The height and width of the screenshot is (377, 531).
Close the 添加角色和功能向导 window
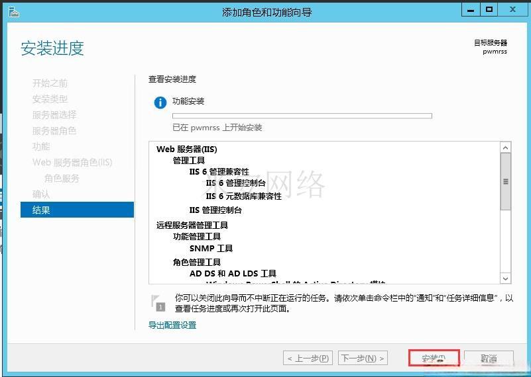[512, 10]
